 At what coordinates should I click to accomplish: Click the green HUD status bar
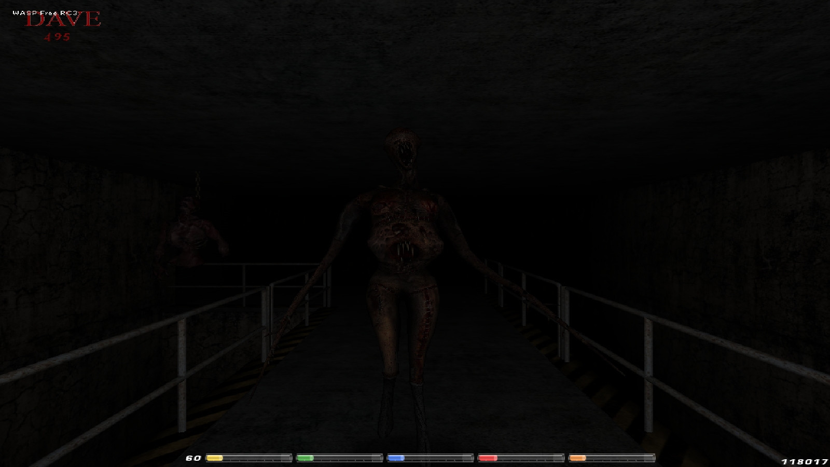point(339,458)
